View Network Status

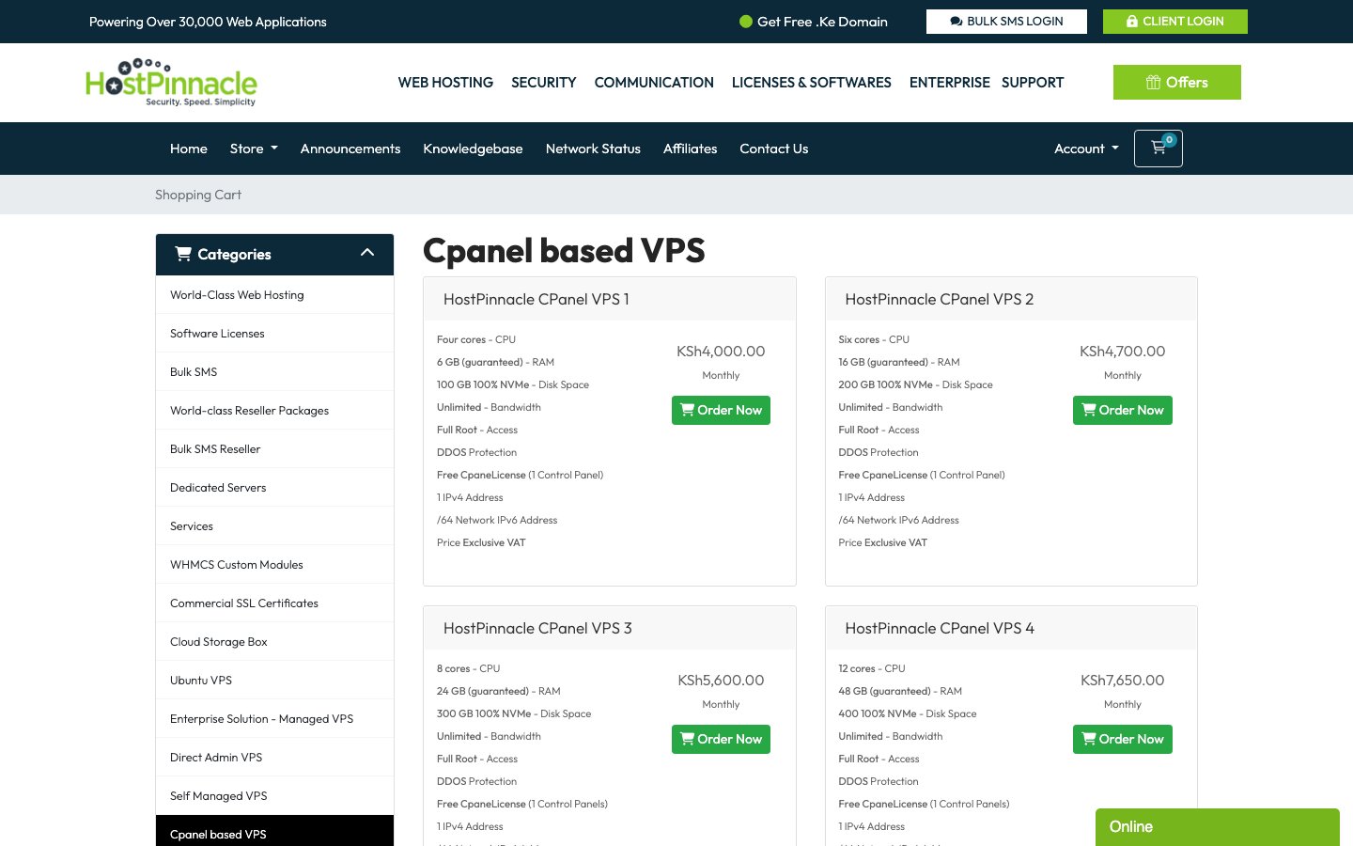tap(593, 149)
